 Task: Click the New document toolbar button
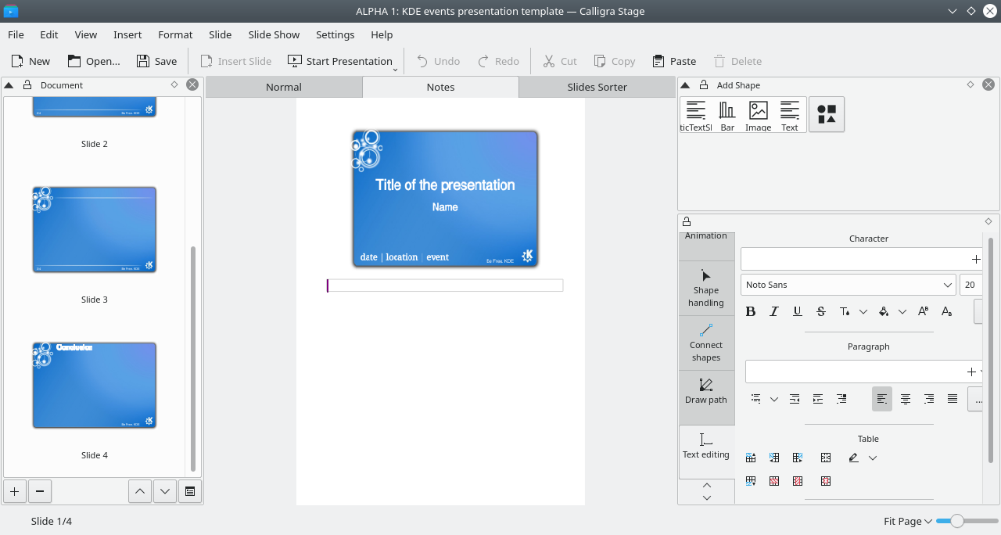click(30, 61)
